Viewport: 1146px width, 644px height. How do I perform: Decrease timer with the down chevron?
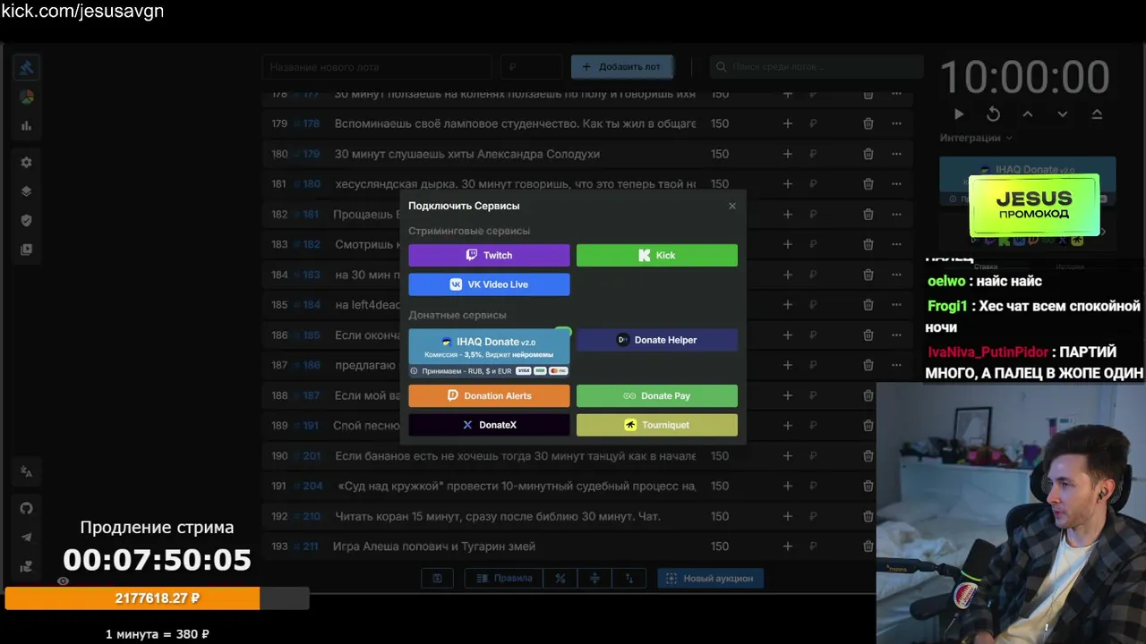click(x=1063, y=114)
